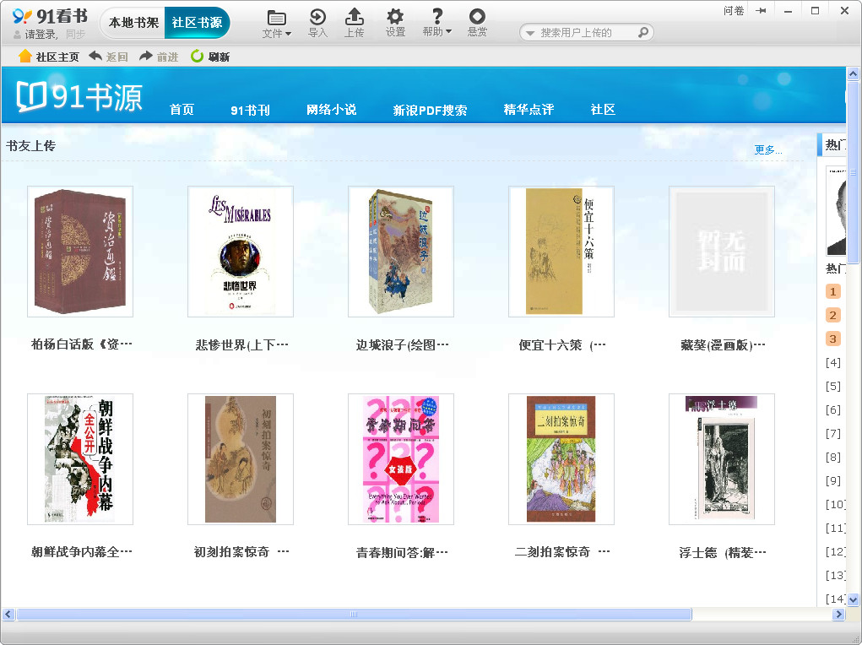Viewport: 862px width, 645px height.
Task: Open the 青春期问答 pink book cover
Action: point(401,459)
